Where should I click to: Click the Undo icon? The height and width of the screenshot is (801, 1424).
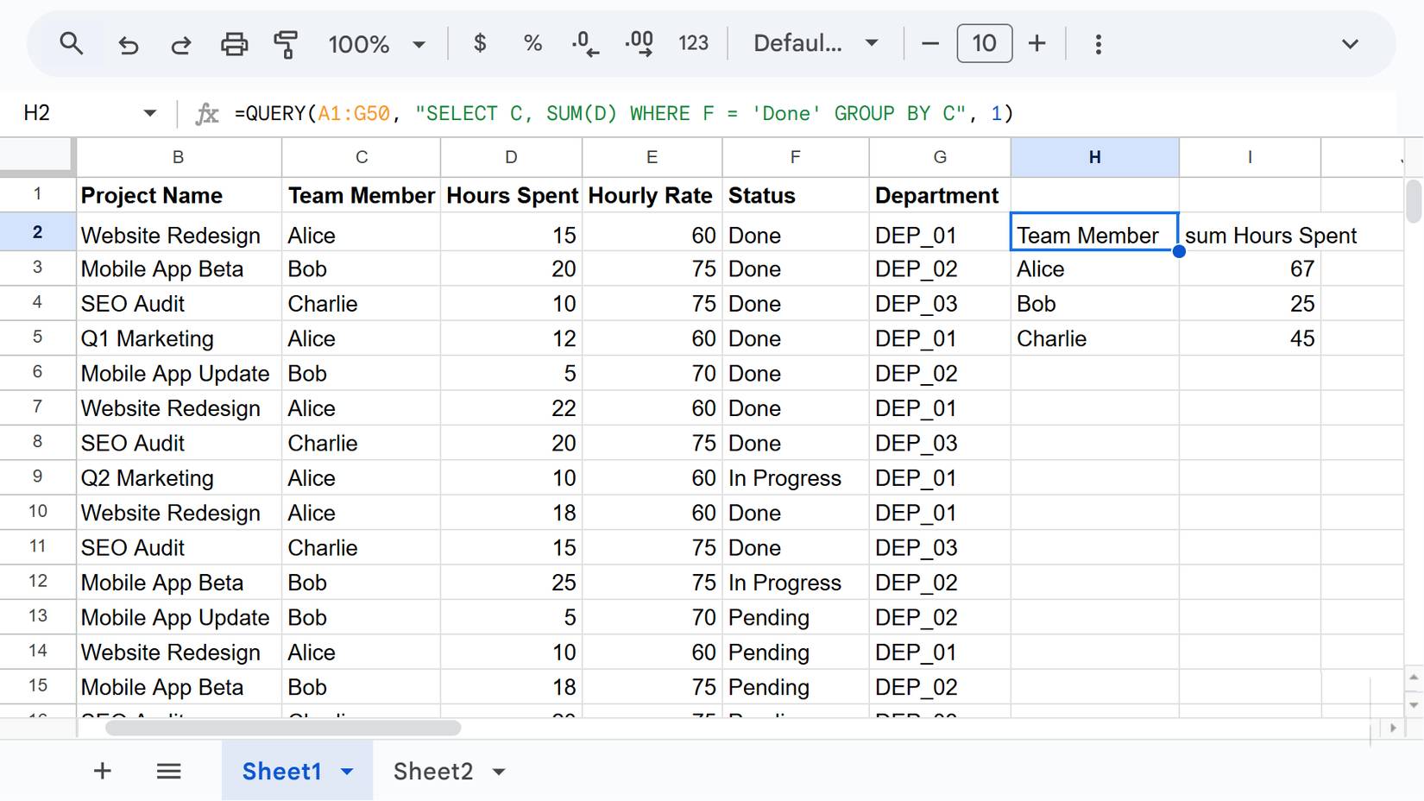(129, 43)
